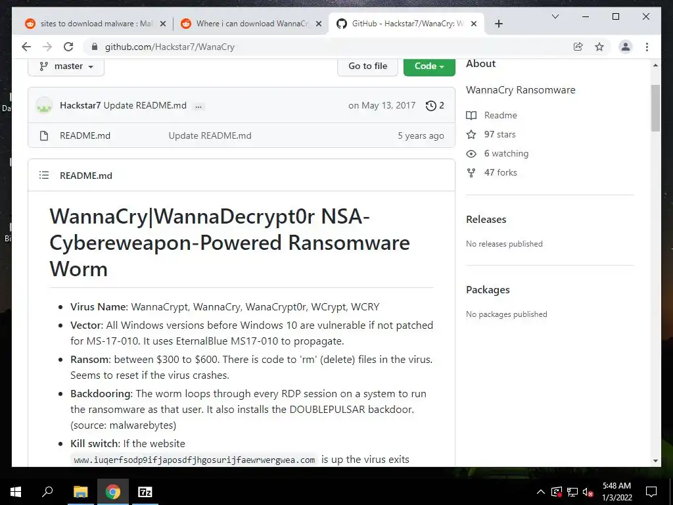Click the network tray icon

point(572,492)
